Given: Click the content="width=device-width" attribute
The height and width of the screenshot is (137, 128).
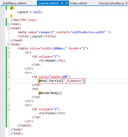Looking at the screenshot, I should (81, 32).
